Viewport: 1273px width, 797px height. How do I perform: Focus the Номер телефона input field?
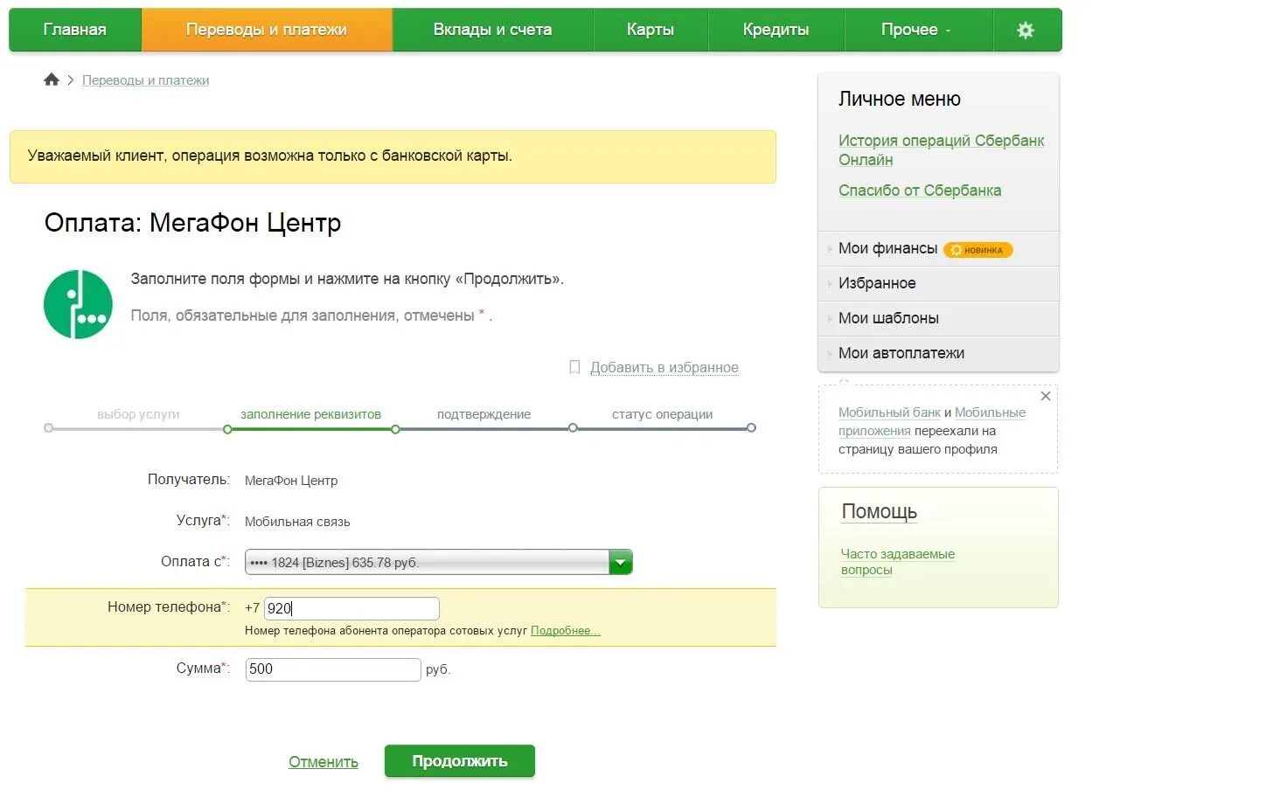click(x=351, y=608)
